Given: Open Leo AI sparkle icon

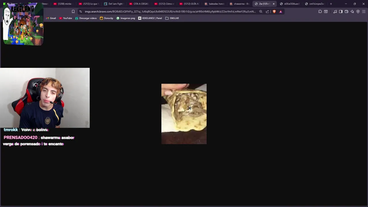Looking at the screenshot, I should click(352, 11).
